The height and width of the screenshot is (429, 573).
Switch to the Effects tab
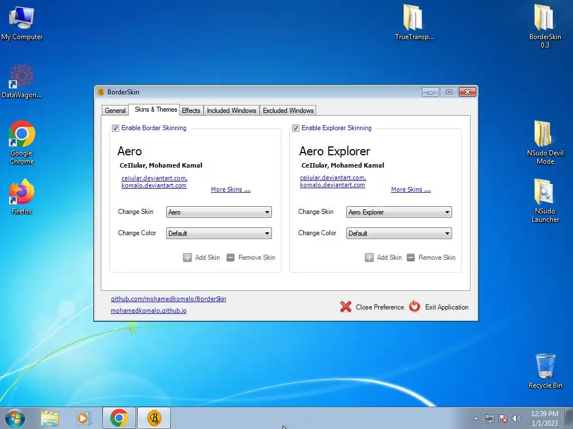tap(191, 111)
